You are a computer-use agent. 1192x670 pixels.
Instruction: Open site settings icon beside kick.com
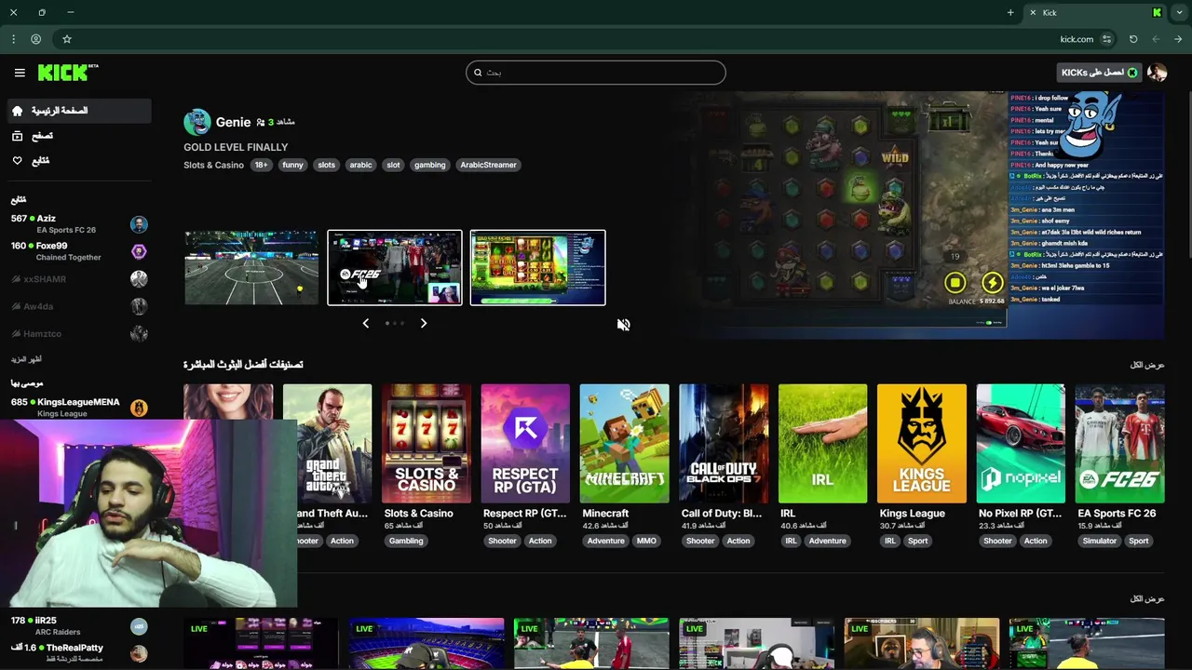(1106, 39)
